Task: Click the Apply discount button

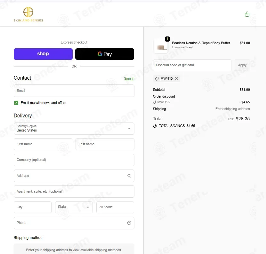Action: coord(242,65)
